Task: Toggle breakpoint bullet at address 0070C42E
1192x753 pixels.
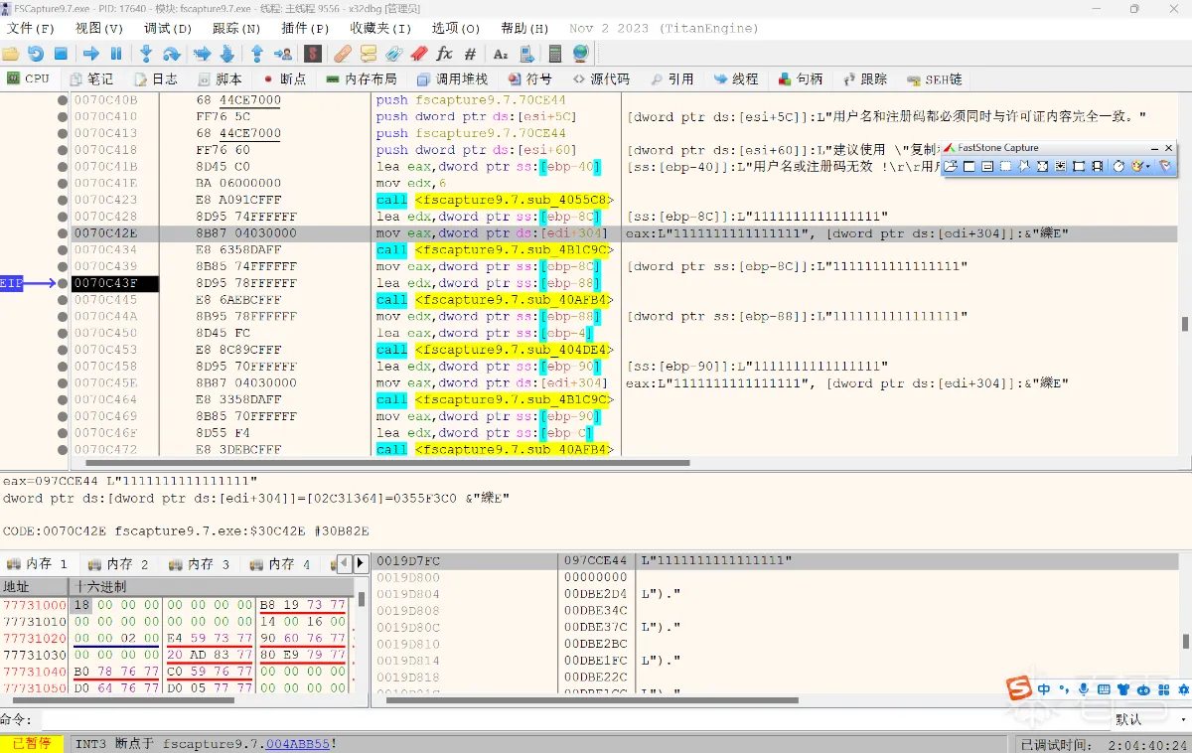Action: (63, 233)
